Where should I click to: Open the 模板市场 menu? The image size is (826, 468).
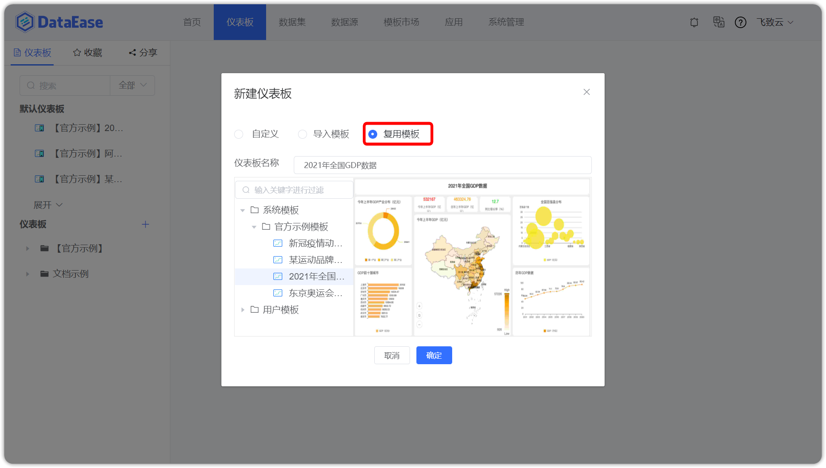click(x=401, y=22)
